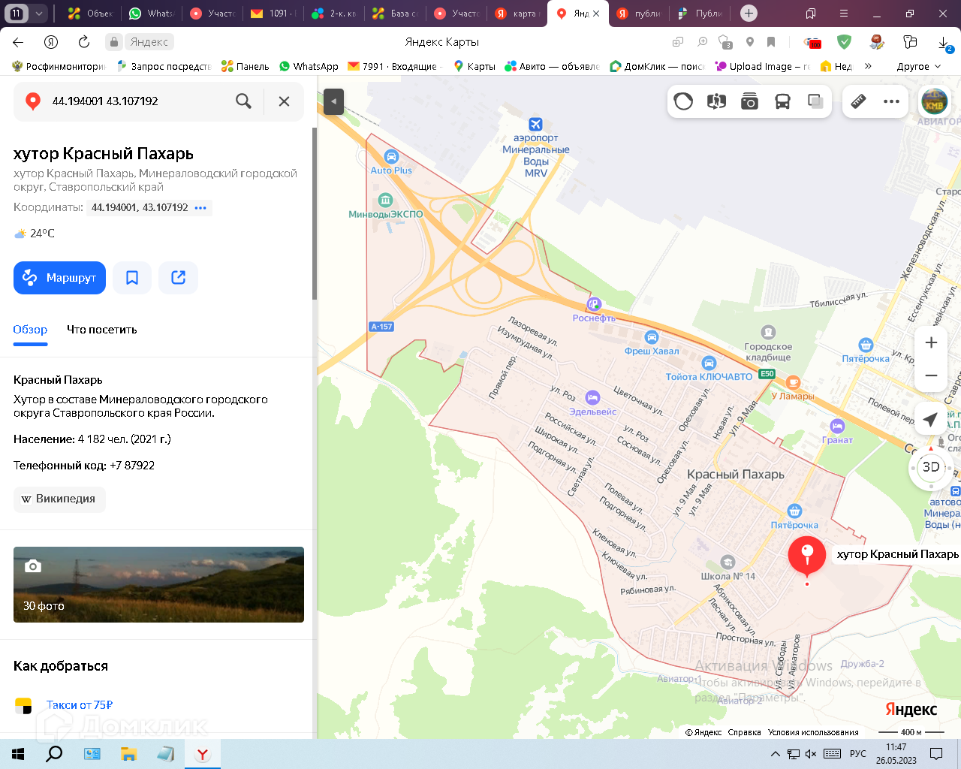Open Гранат place marker
961x769 pixels.
[837, 427]
